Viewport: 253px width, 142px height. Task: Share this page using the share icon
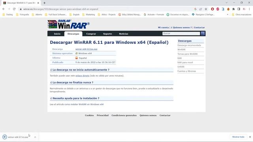(200, 9)
